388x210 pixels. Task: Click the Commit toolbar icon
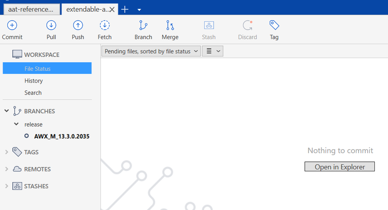pyautogui.click(x=12, y=25)
